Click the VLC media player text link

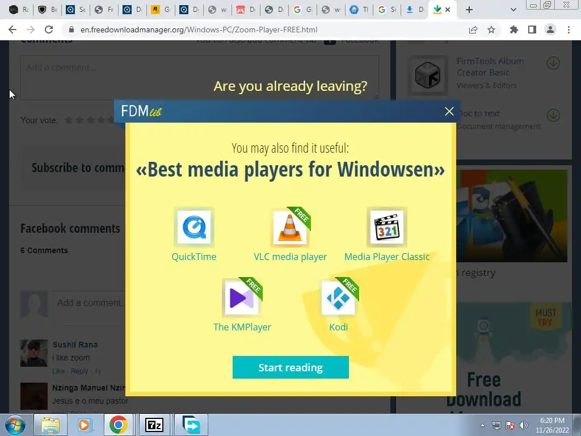click(x=290, y=257)
